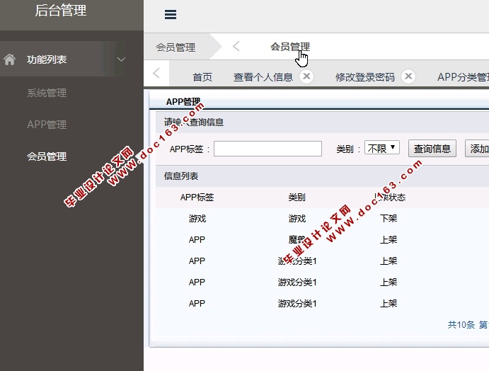Click the 会员管理 header text under the cursor
The image size is (489, 371).
click(290, 47)
